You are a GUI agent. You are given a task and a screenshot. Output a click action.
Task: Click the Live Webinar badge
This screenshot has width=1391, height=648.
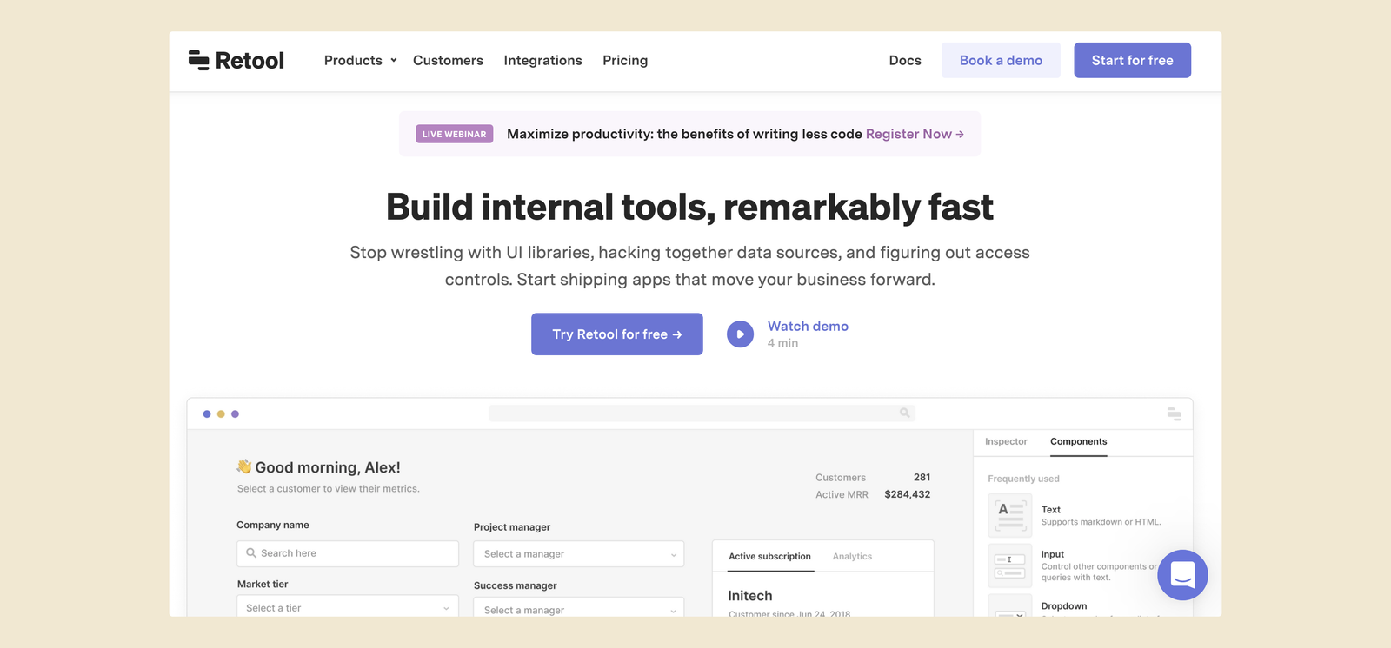coord(455,134)
